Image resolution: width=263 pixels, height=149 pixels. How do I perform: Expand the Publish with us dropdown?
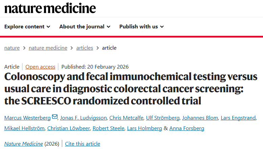pyautogui.click(x=141, y=27)
